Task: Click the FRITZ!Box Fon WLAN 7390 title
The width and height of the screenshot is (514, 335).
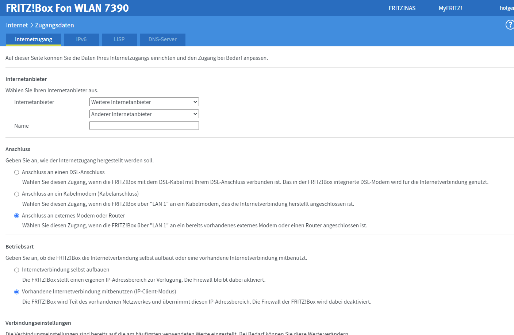Action: click(x=68, y=8)
